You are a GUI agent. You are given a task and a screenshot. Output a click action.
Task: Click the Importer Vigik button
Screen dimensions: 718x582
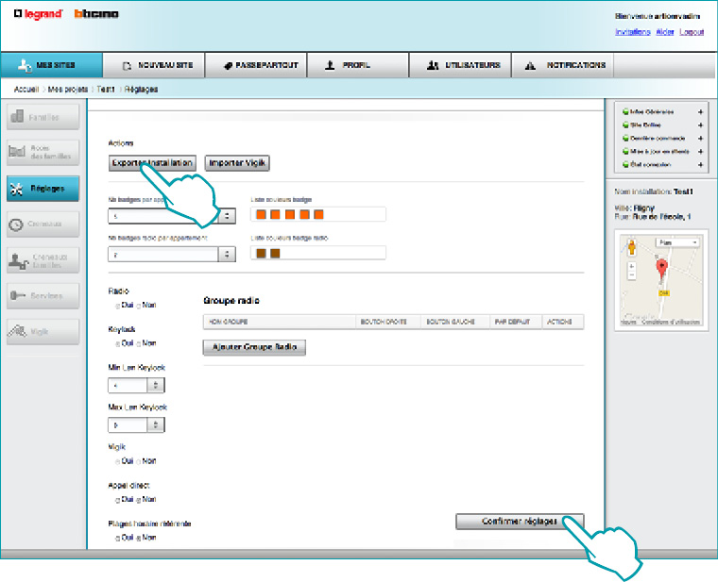pos(237,163)
